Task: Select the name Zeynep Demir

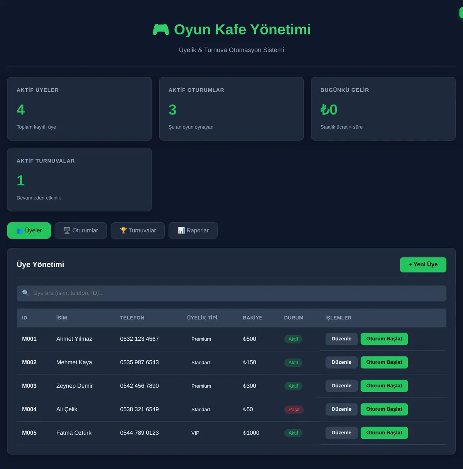Action: point(74,386)
